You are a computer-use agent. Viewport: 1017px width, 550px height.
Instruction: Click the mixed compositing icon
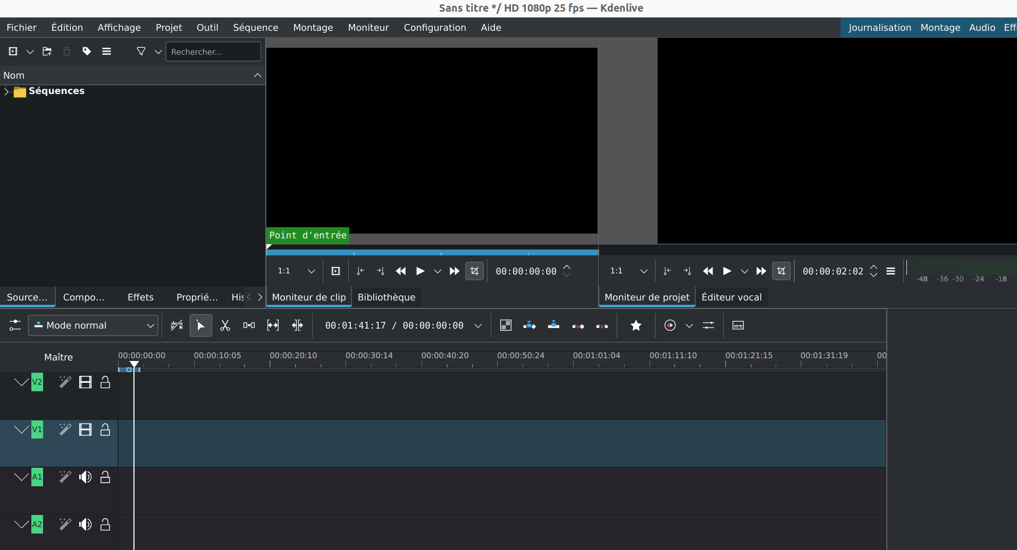click(506, 325)
